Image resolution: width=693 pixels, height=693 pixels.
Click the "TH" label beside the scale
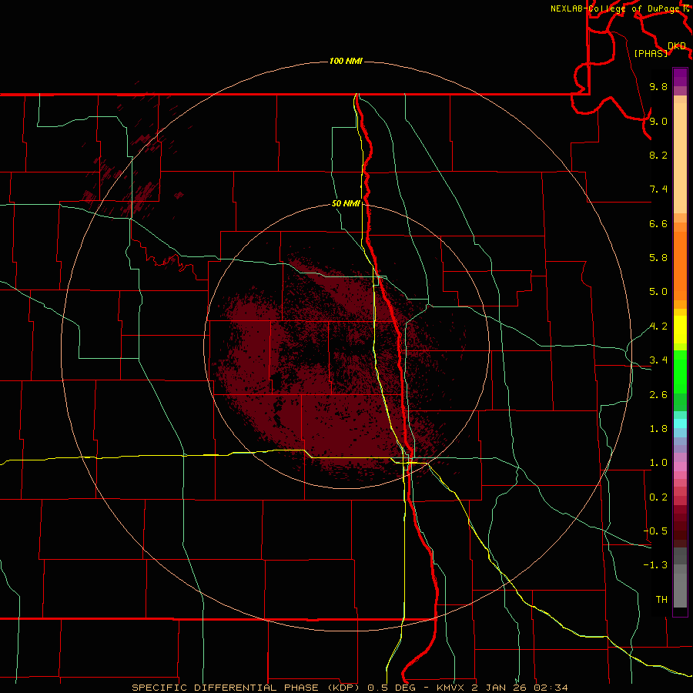coord(661,600)
